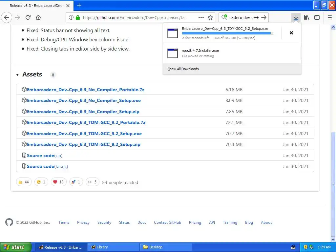Toggle eyes reaction with 5
This screenshot has height=252, width=336.
92,182
